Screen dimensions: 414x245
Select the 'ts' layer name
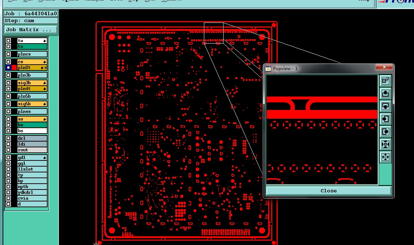(x=32, y=46)
